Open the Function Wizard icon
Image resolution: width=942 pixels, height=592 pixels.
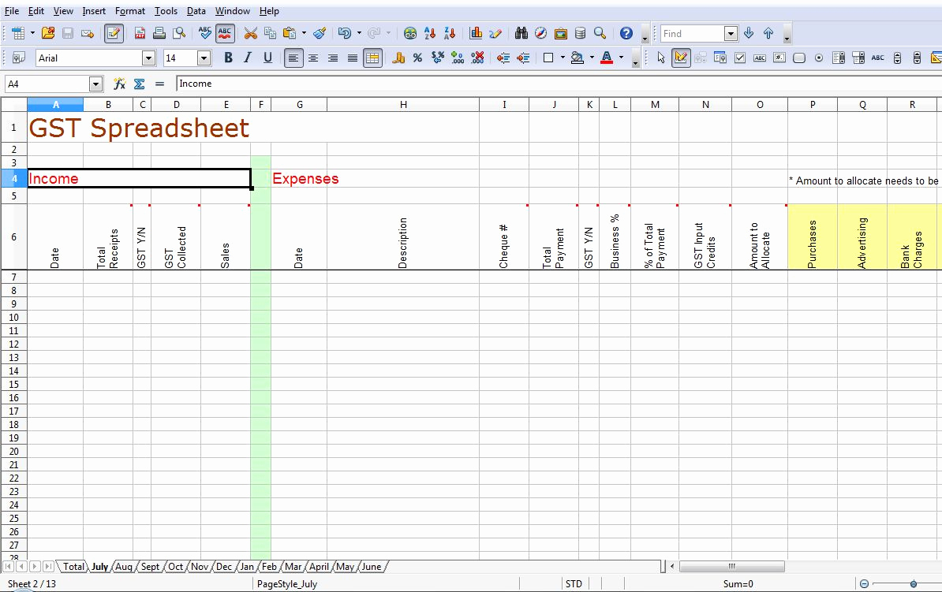[119, 84]
